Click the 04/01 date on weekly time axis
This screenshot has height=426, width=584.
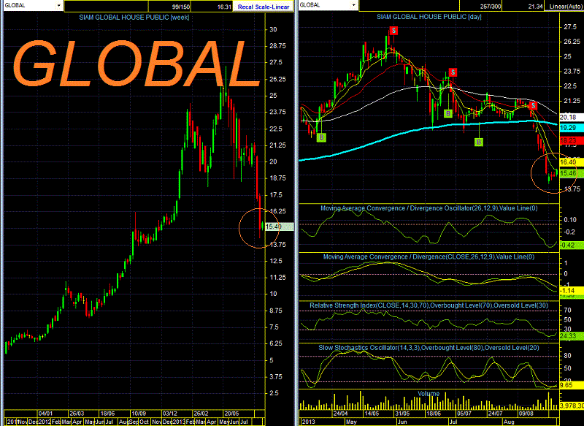point(46,414)
